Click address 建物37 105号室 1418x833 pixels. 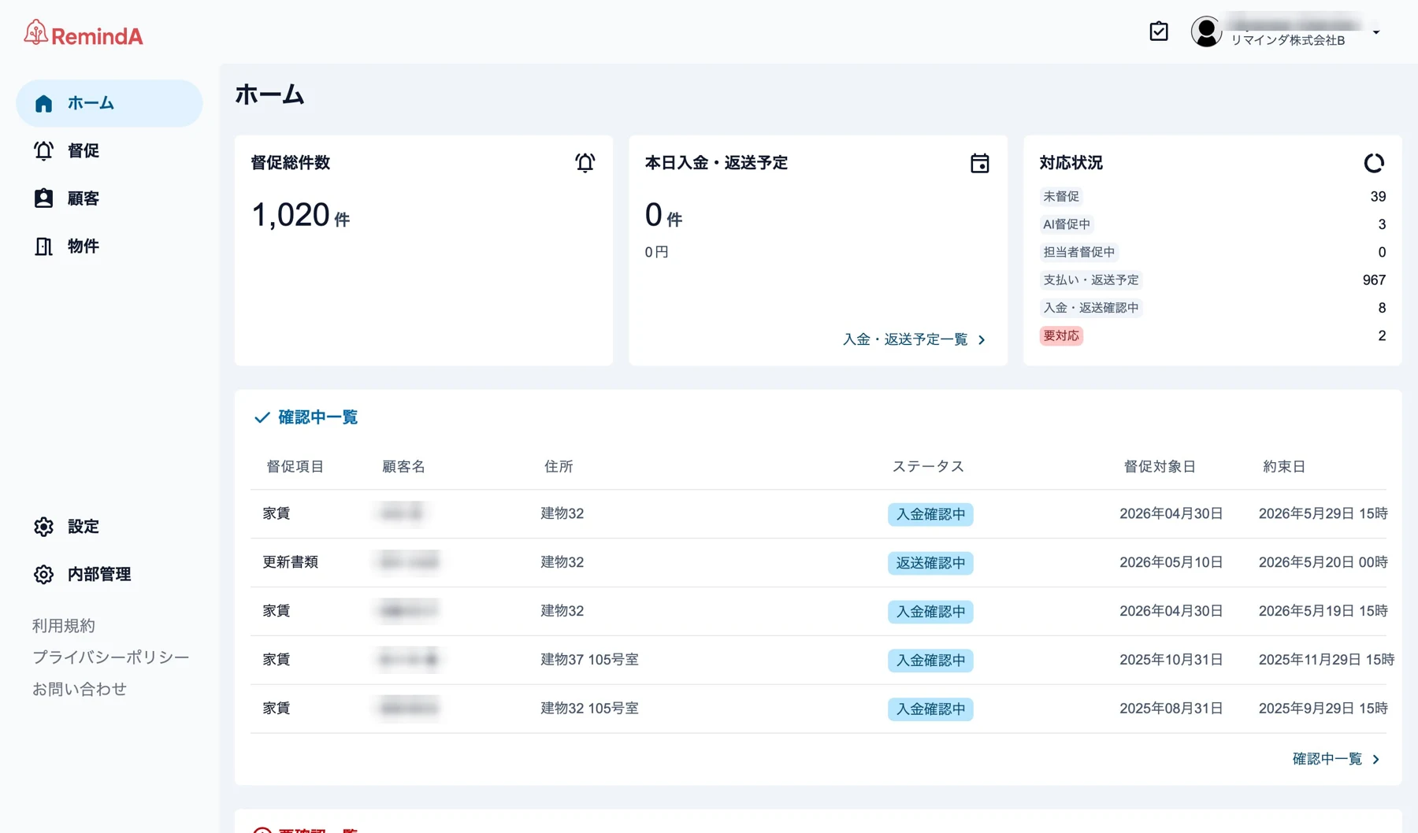589,660
